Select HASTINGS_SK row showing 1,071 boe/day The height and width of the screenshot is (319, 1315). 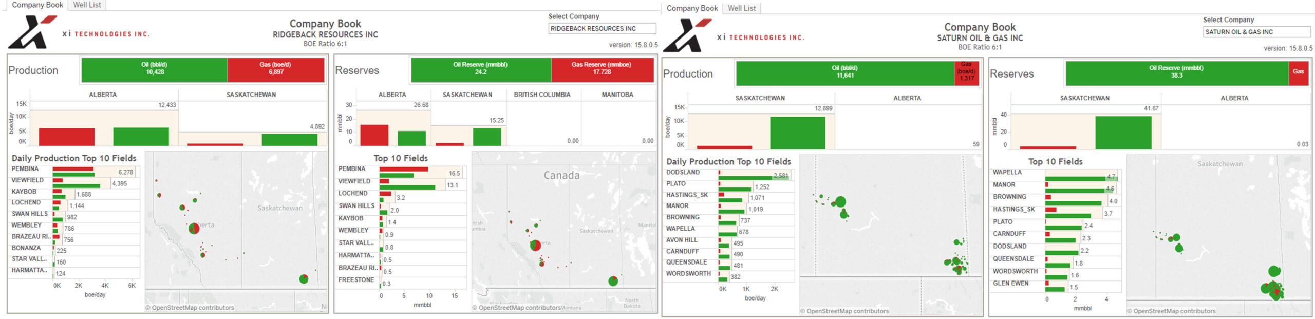pyautogui.click(x=728, y=198)
